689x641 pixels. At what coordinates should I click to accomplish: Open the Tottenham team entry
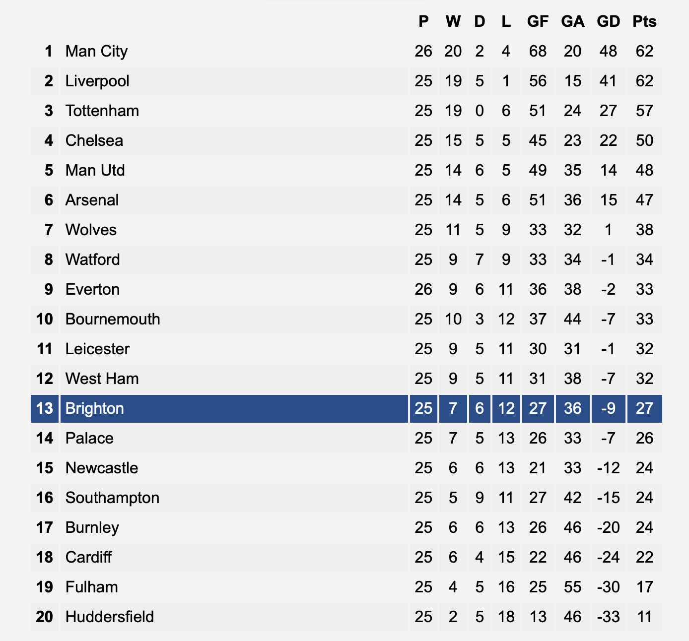coord(102,111)
